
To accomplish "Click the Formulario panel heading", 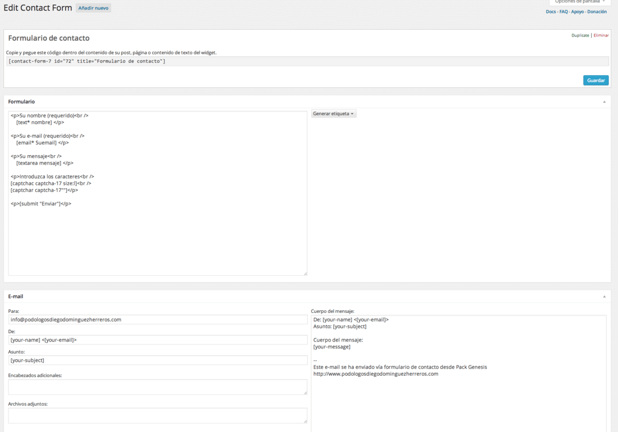I will 21,102.
